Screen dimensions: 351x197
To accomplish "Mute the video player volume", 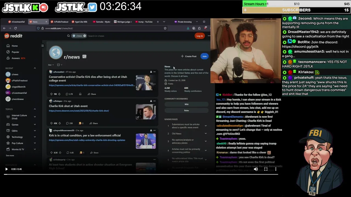I will pos(256,169).
